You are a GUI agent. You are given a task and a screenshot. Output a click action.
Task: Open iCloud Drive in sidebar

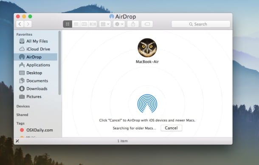(x=36, y=49)
